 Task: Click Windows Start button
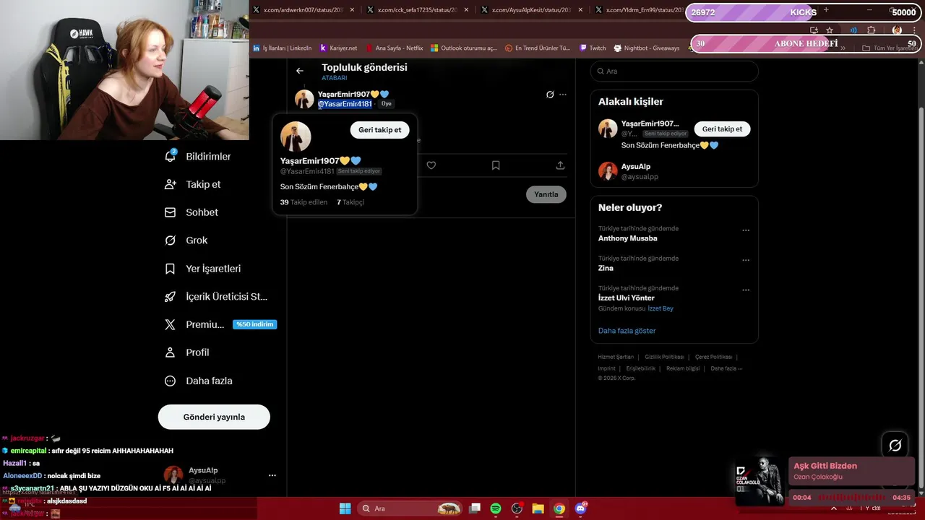click(x=345, y=508)
